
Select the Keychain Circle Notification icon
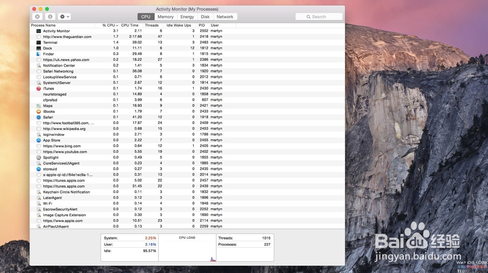coord(39,192)
